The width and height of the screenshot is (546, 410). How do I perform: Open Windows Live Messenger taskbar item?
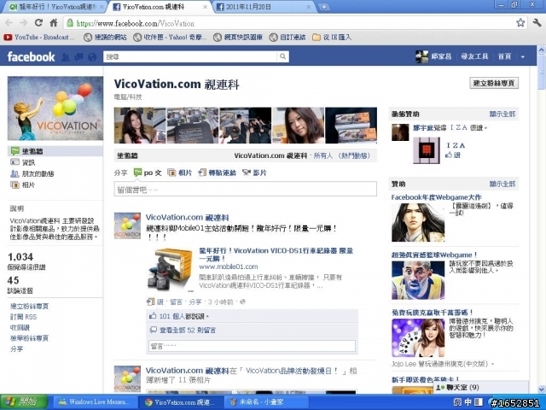(95, 402)
